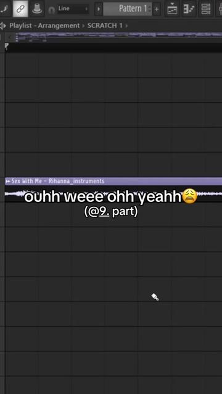Image resolution: width=222 pixels, height=394 pixels.
Task: Click the Playlist - Arrangement breadcrumb
Action: (44, 26)
